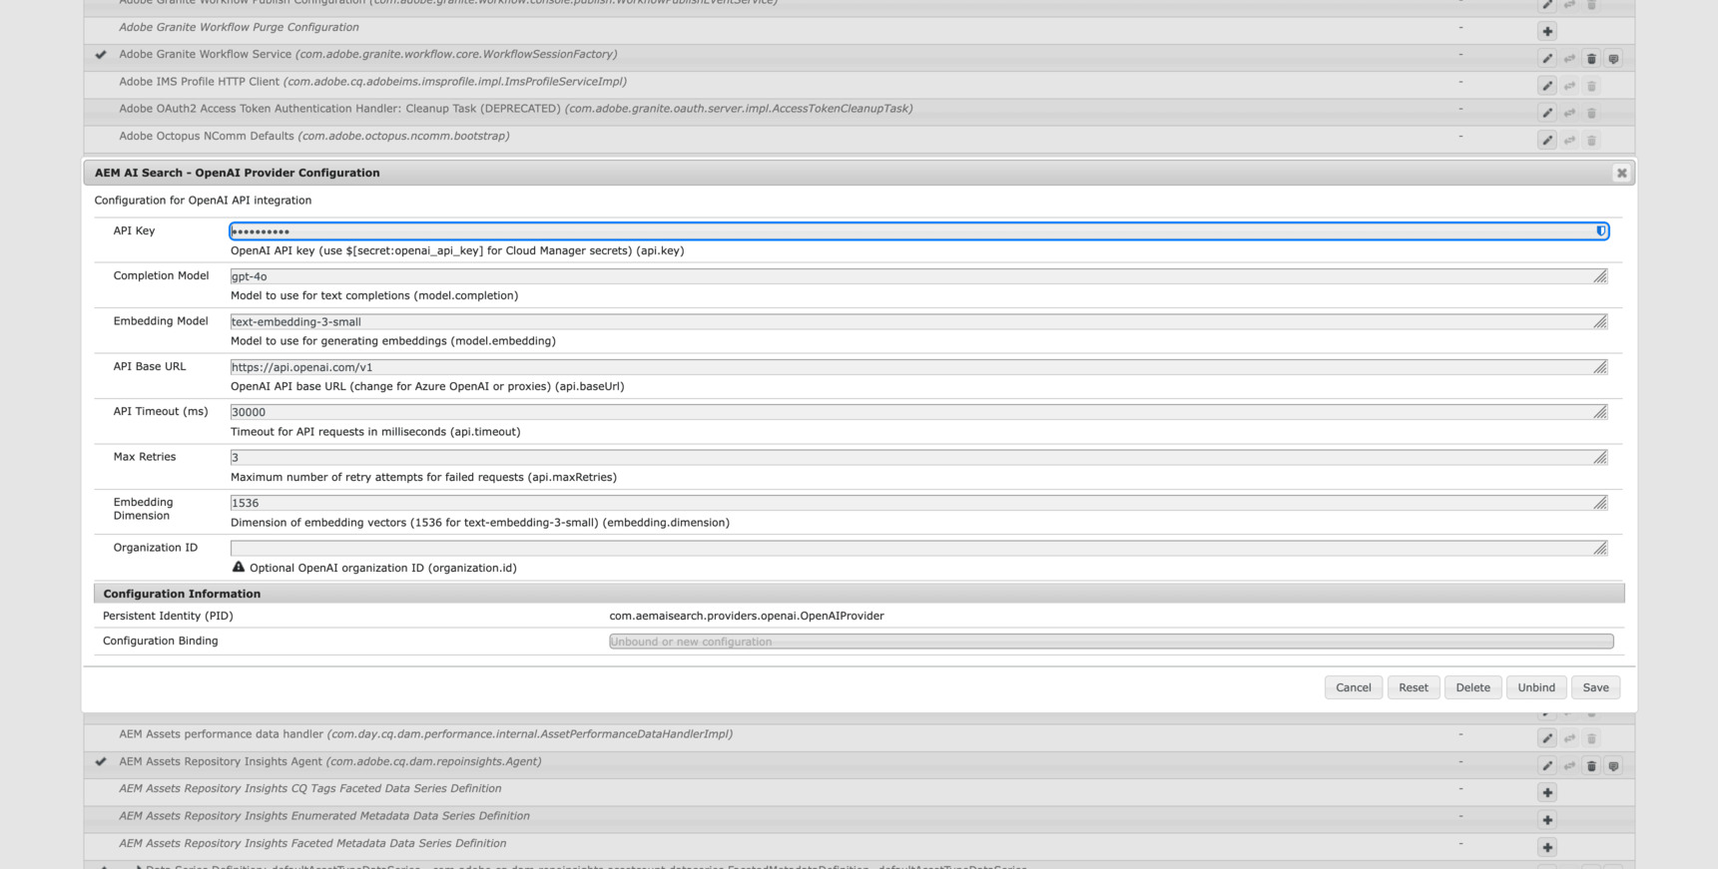Open Adobe Granite Workflow Purge Configuration entry
Image resolution: width=1718 pixels, height=869 pixels.
point(239,27)
